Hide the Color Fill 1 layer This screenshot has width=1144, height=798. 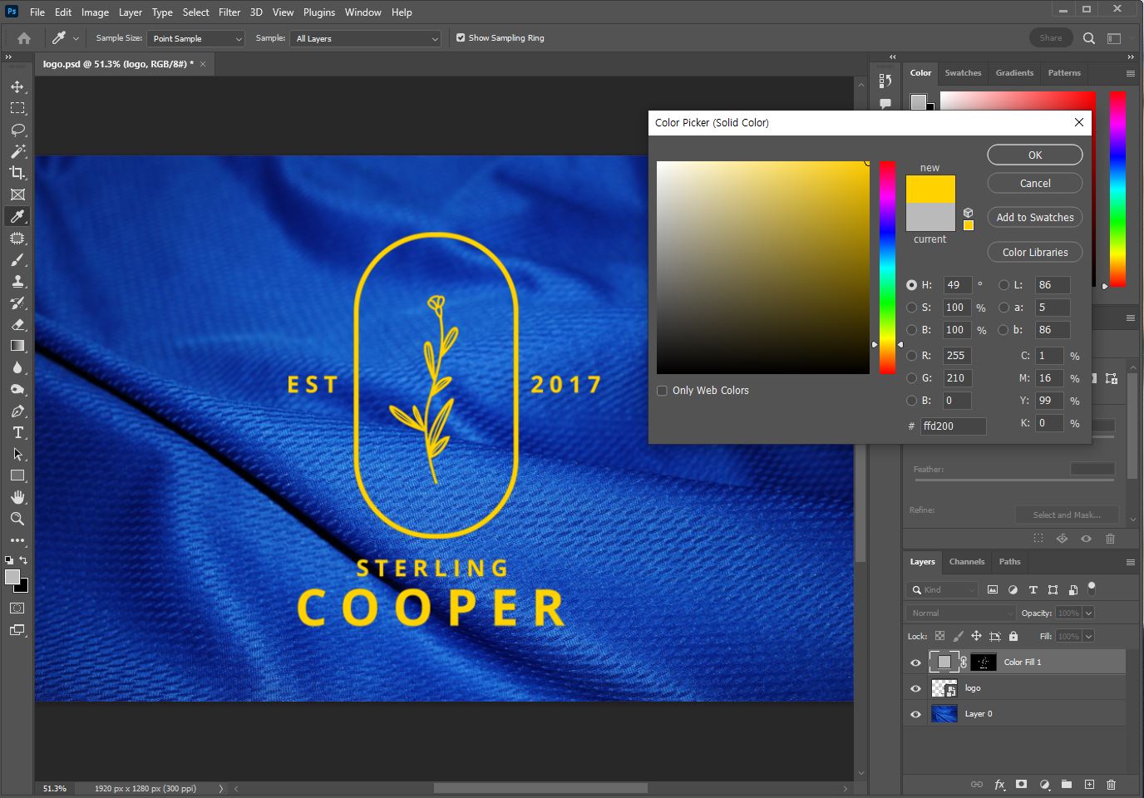[915, 663]
